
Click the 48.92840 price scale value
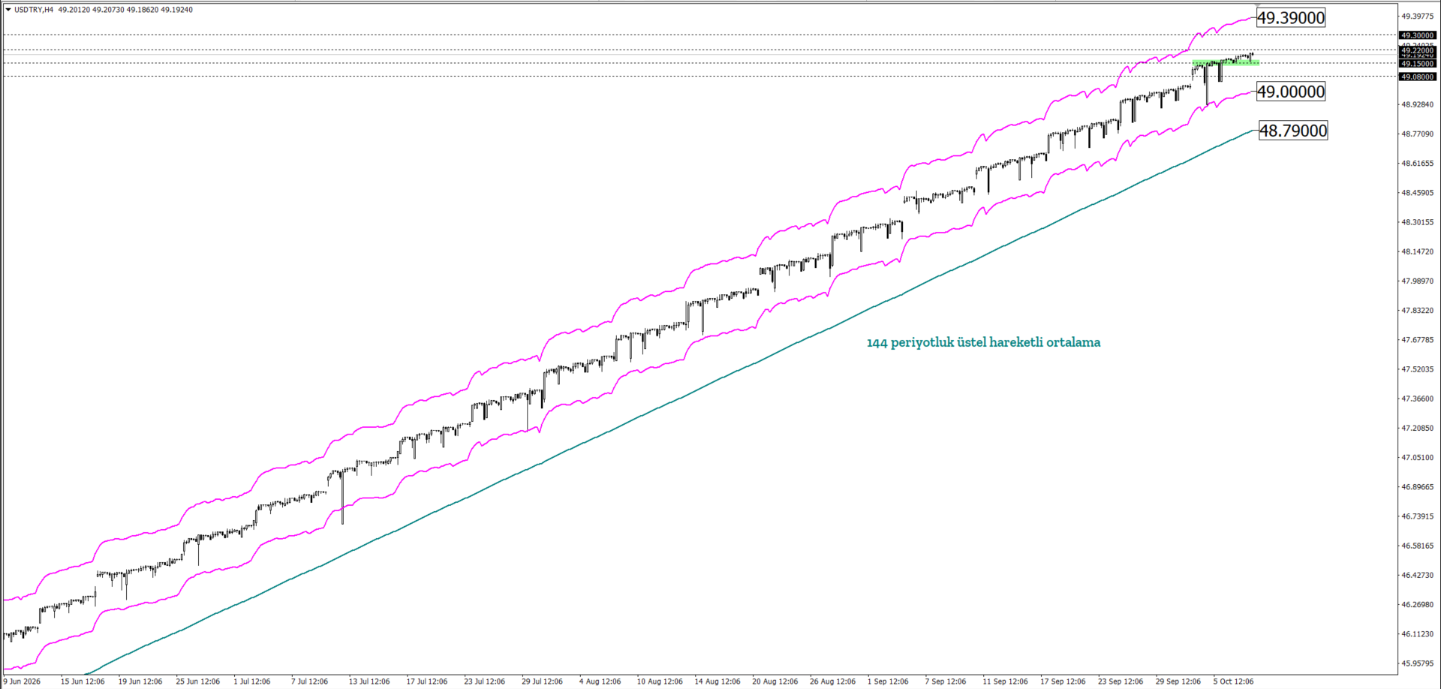pos(1417,104)
